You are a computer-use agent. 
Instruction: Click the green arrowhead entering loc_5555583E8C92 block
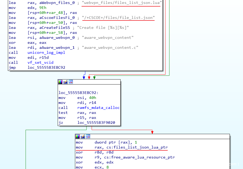tap(94, 78)
